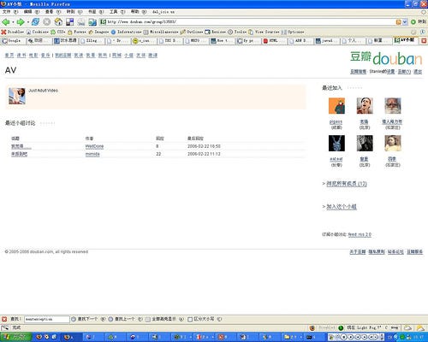This screenshot has height=342, width=428.
Task: Click the green circle icon in status bar
Action: 341,327
